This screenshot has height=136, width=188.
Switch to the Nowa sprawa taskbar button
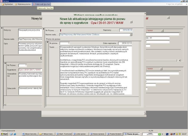tap(98, 134)
